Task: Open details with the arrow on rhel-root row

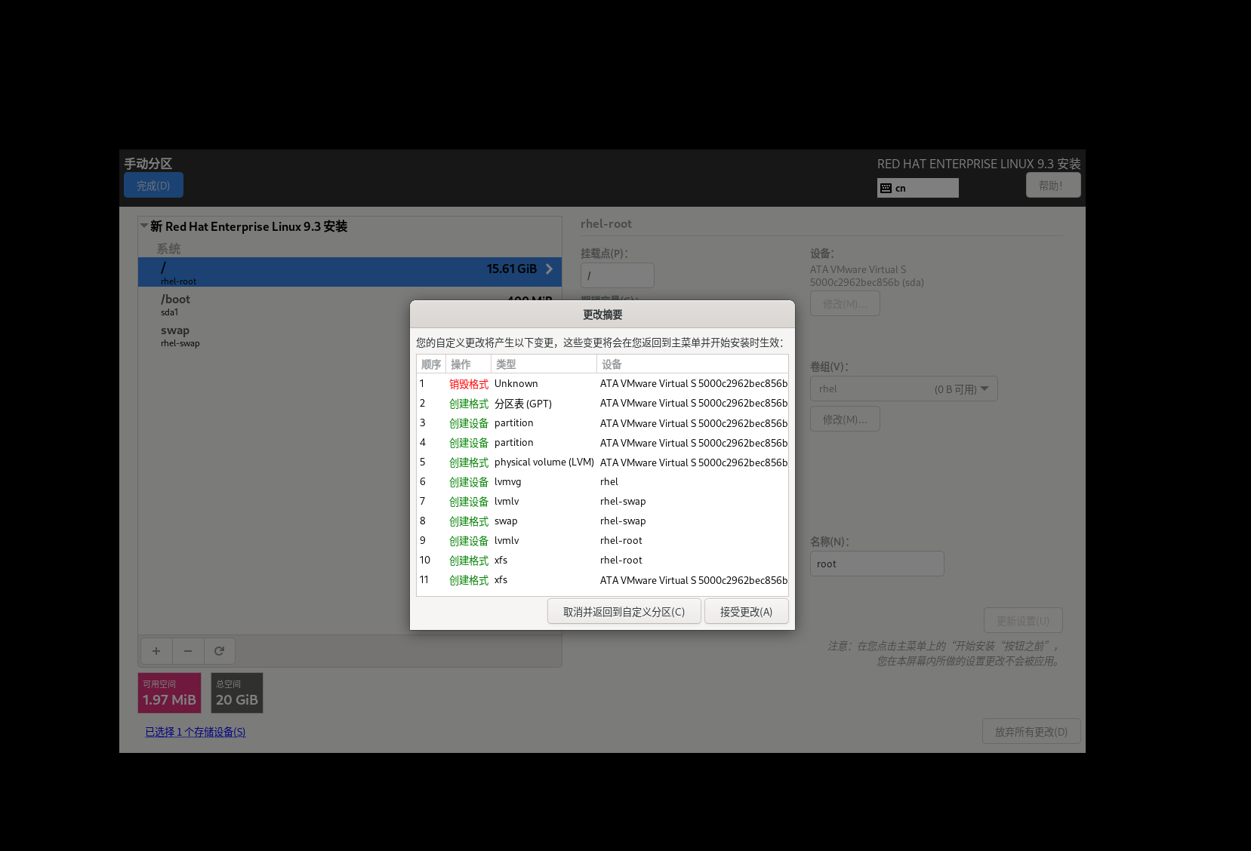Action: [549, 268]
